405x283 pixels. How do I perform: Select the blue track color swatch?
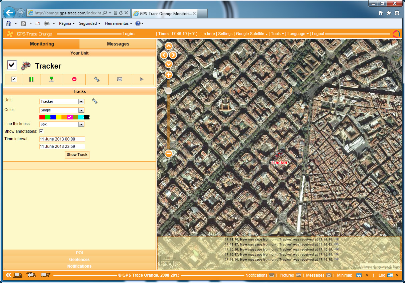[x=53, y=117]
